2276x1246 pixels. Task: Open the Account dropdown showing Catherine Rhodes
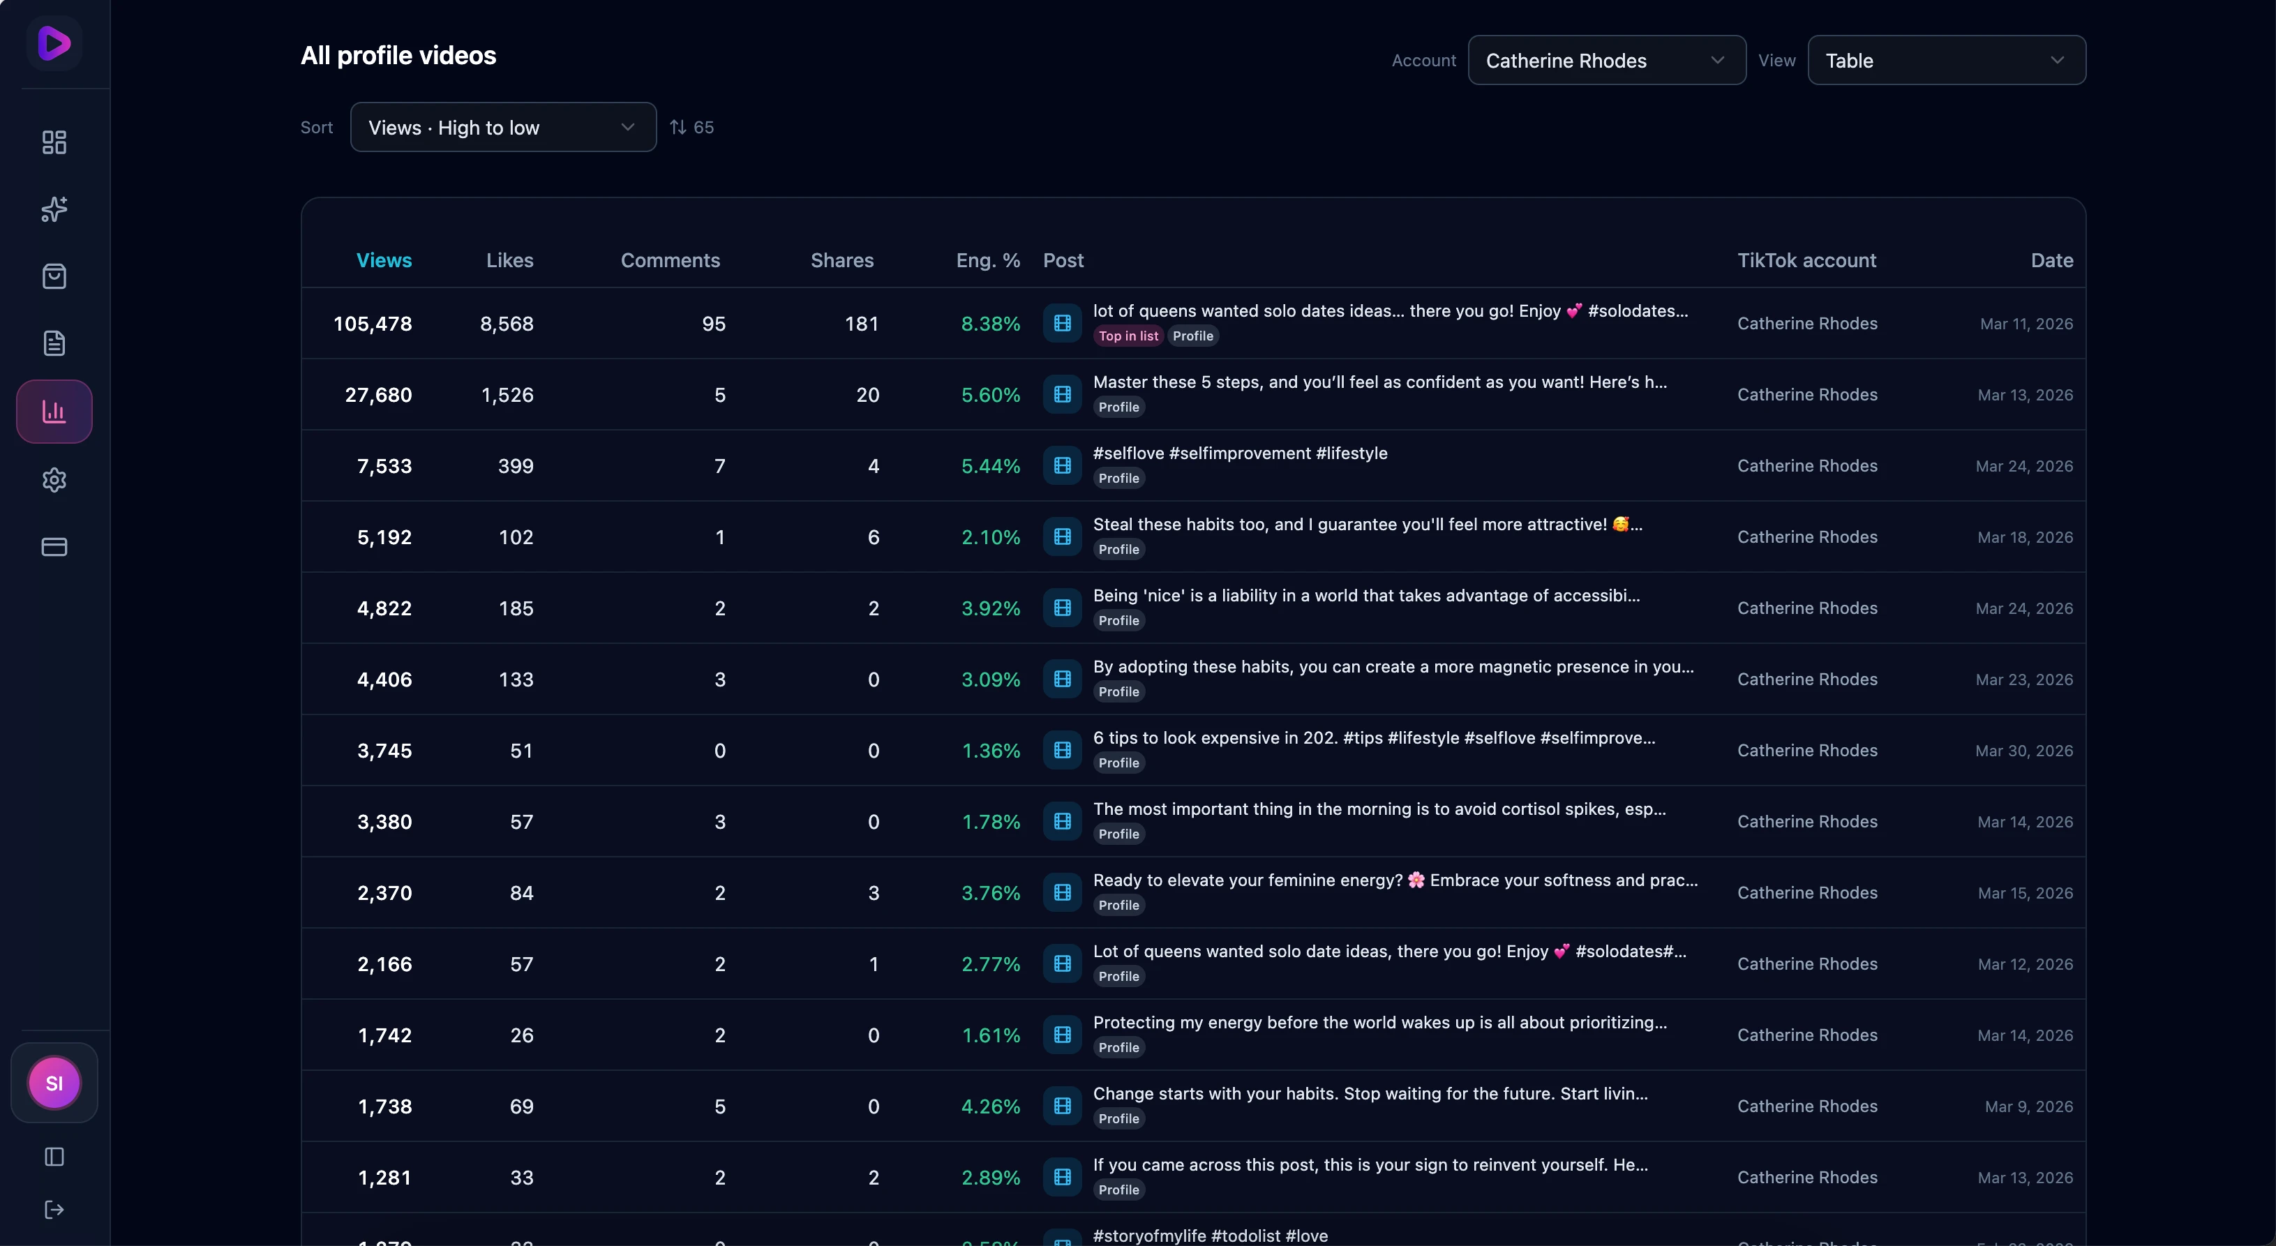click(x=1606, y=60)
